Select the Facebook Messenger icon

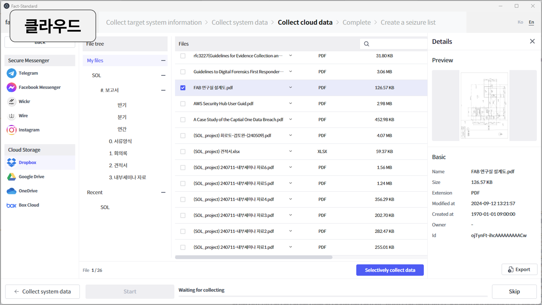(12, 87)
